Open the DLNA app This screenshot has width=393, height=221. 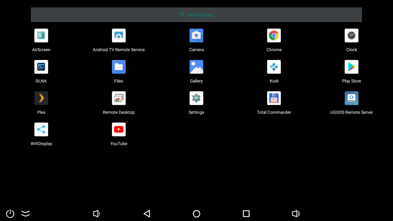pos(41,67)
